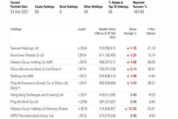Click the red down arrow beside 15.35
This screenshot has height=119, width=178.
point(126,108)
